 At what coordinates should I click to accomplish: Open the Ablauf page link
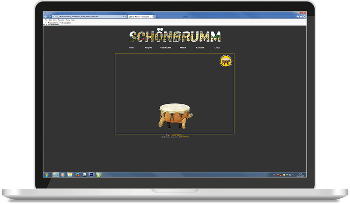(183, 48)
